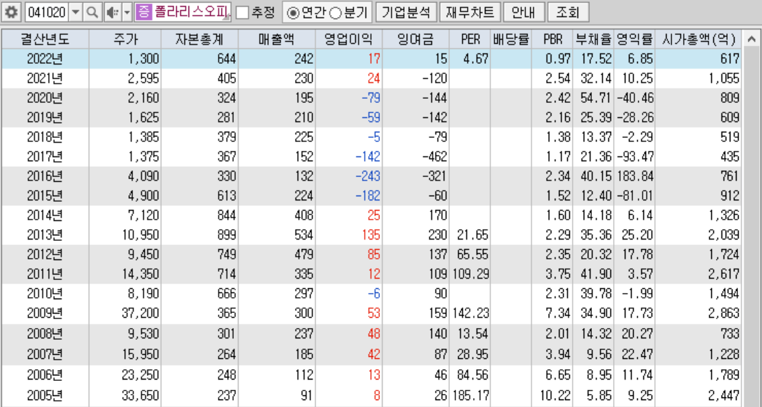This screenshot has height=407, width=762.
Task: Select the 2009년 row year cell
Action: [x=45, y=314]
